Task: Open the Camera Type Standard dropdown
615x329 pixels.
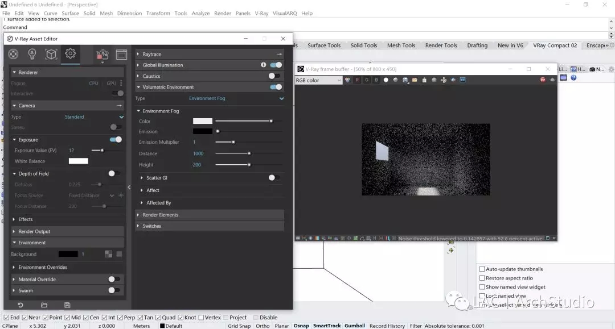Action: pyautogui.click(x=94, y=116)
